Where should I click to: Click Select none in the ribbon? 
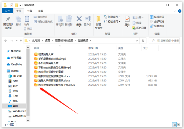157,22
